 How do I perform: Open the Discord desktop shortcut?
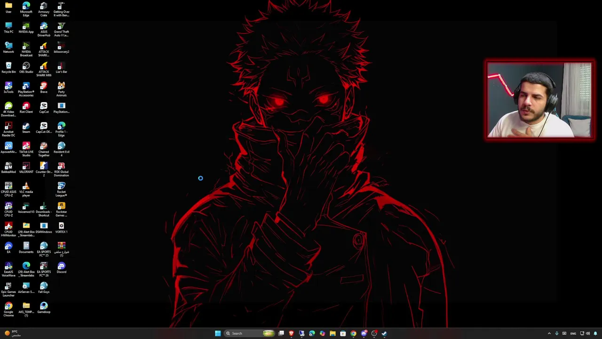(x=61, y=268)
